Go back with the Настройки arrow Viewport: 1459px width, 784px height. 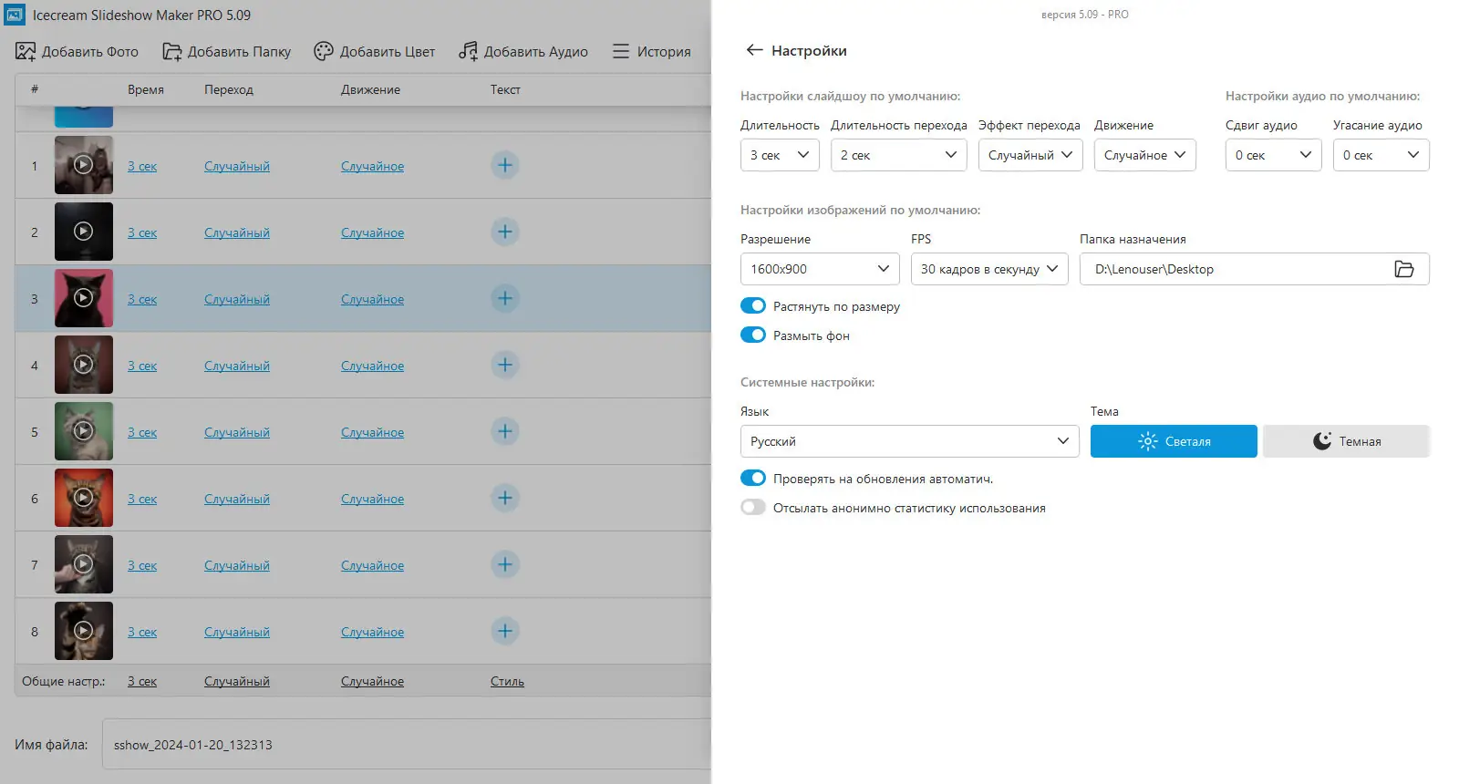click(x=754, y=51)
